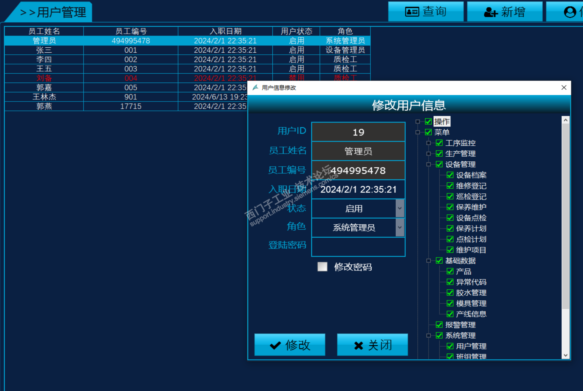
Task: Select the 操作 tree item label
Action: (442, 122)
